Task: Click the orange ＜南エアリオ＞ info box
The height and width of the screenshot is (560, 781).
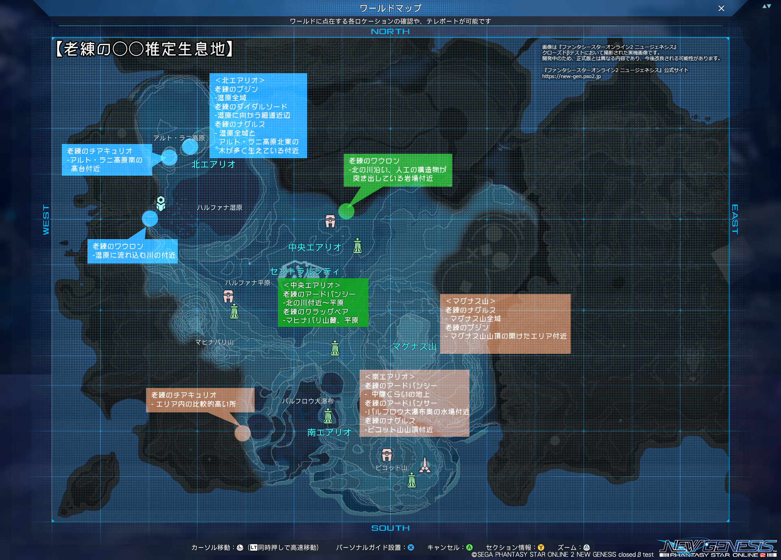Action: pyautogui.click(x=414, y=403)
